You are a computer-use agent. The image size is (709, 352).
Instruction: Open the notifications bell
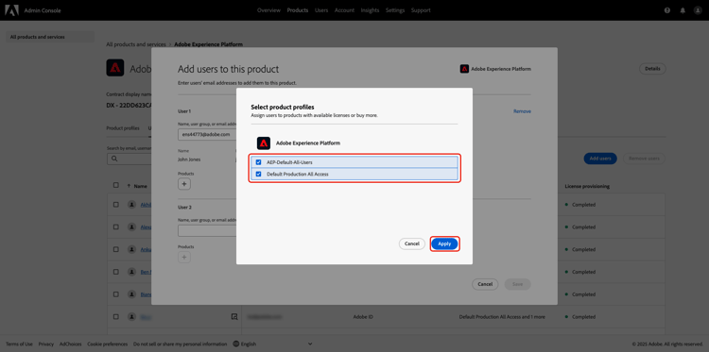(x=683, y=10)
